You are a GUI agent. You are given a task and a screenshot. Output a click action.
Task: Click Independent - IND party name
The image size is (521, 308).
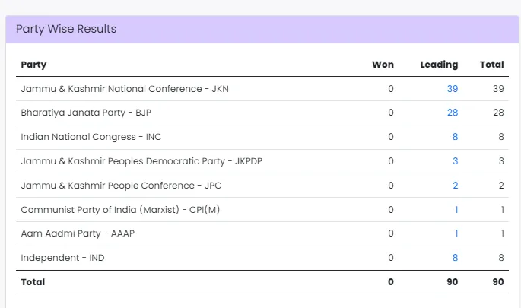[62, 258]
